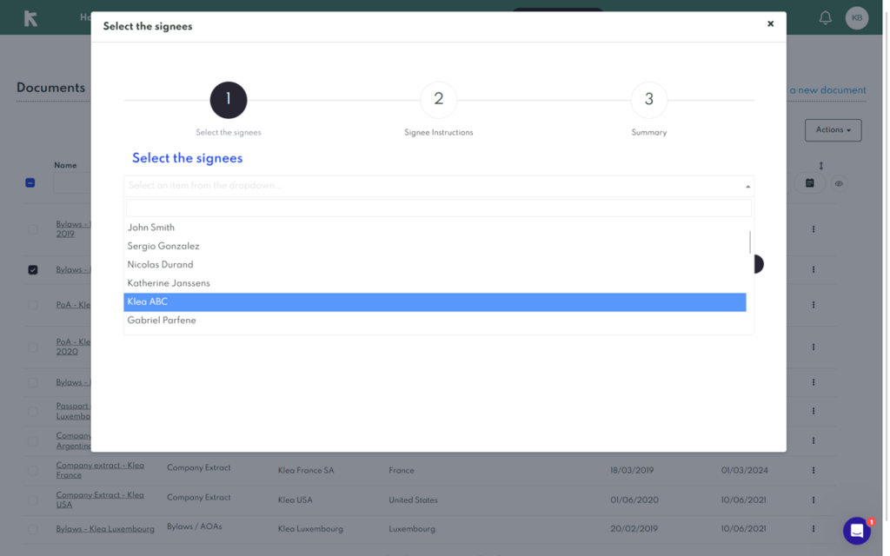Uncheck the checked Bylaws row checkbox
This screenshot has width=890, height=556.
pos(33,270)
